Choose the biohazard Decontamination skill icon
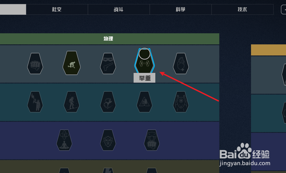Viewport: 286px width, 173px height. (108, 140)
